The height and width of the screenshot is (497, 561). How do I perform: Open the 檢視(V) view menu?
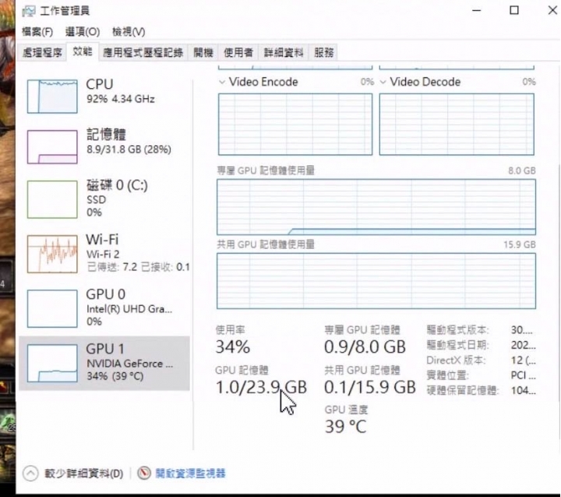point(129,32)
